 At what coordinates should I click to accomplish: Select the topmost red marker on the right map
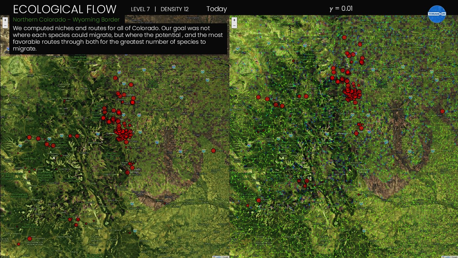344,37
